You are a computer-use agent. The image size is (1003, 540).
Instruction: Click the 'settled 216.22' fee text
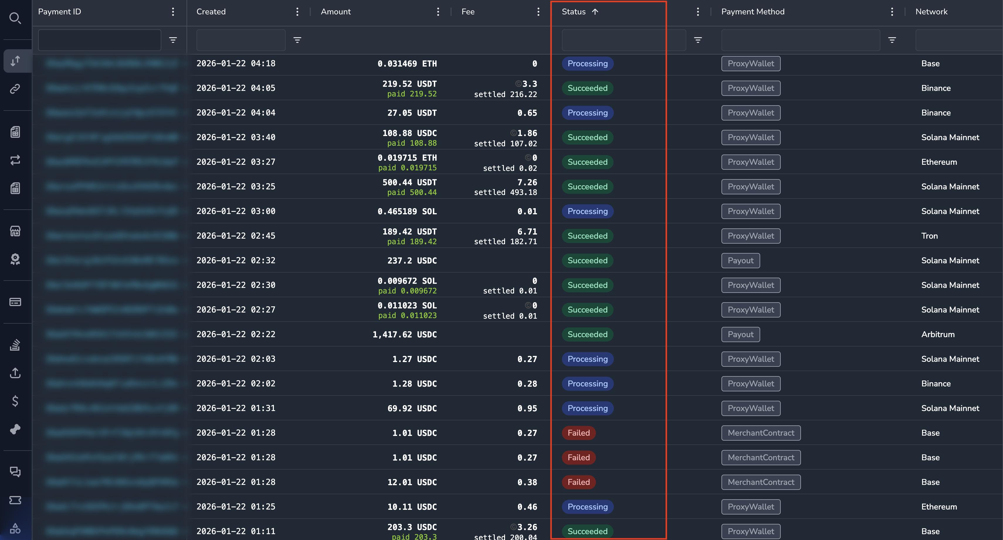(x=505, y=94)
